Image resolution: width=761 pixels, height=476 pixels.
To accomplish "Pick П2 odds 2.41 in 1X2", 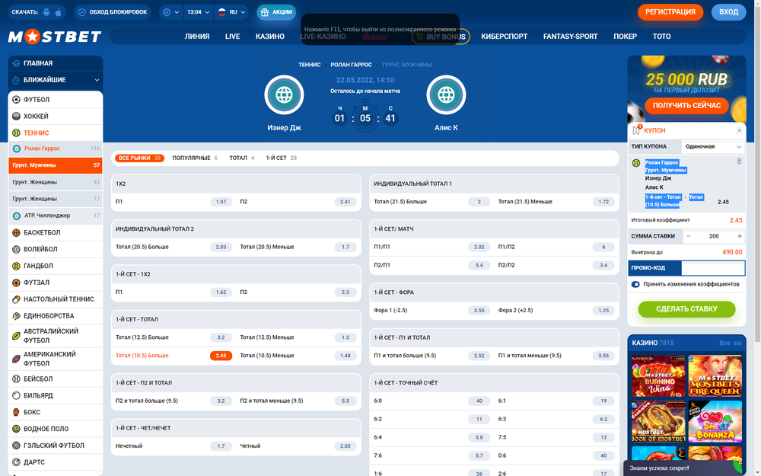I will [345, 202].
